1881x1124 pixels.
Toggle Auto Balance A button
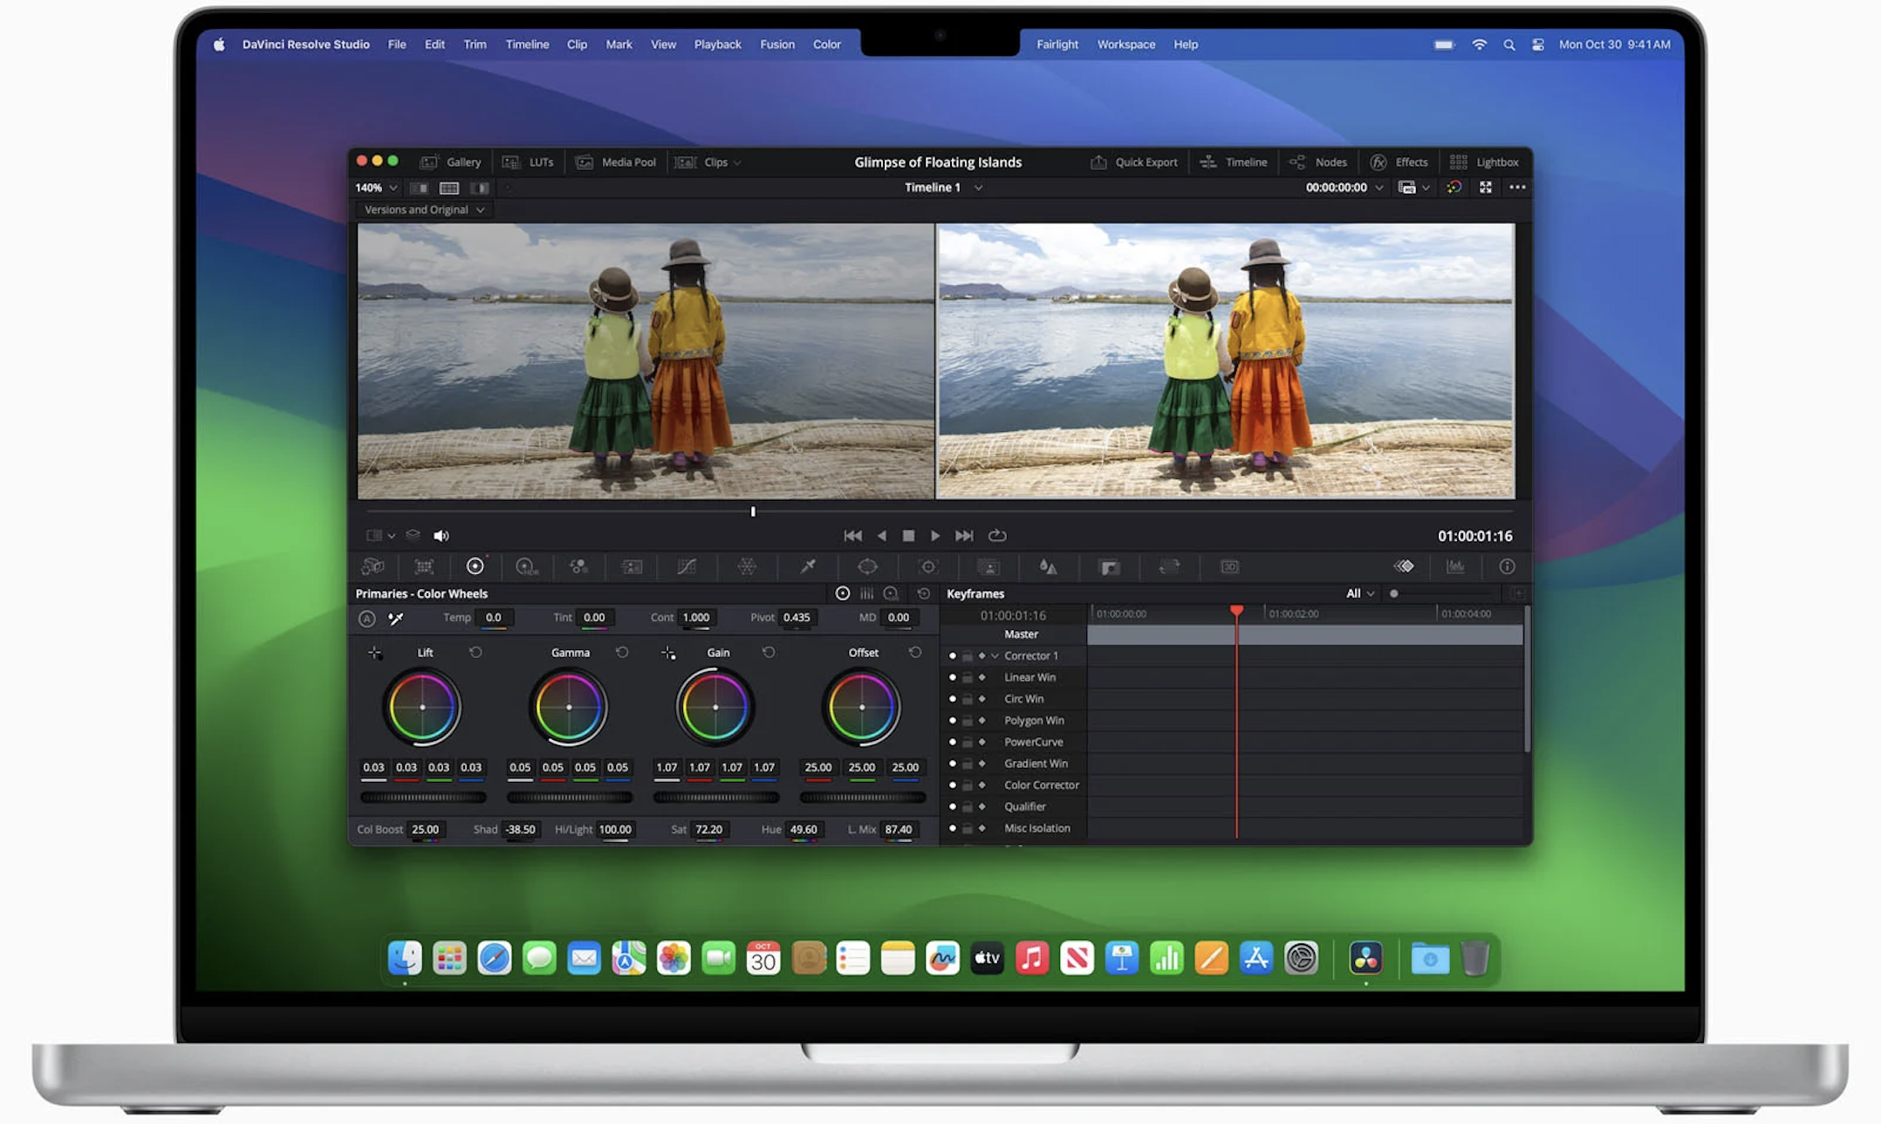click(367, 618)
